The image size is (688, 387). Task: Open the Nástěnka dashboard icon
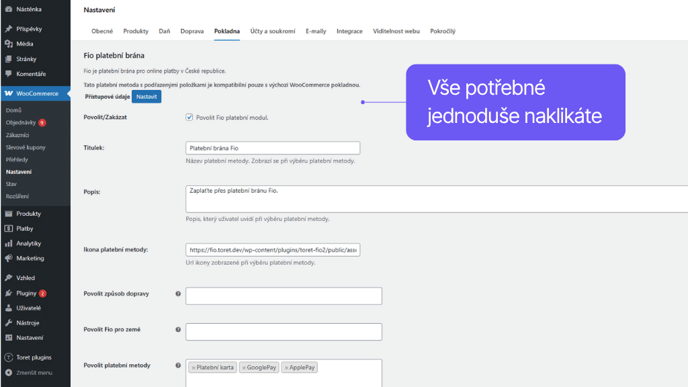coord(8,9)
